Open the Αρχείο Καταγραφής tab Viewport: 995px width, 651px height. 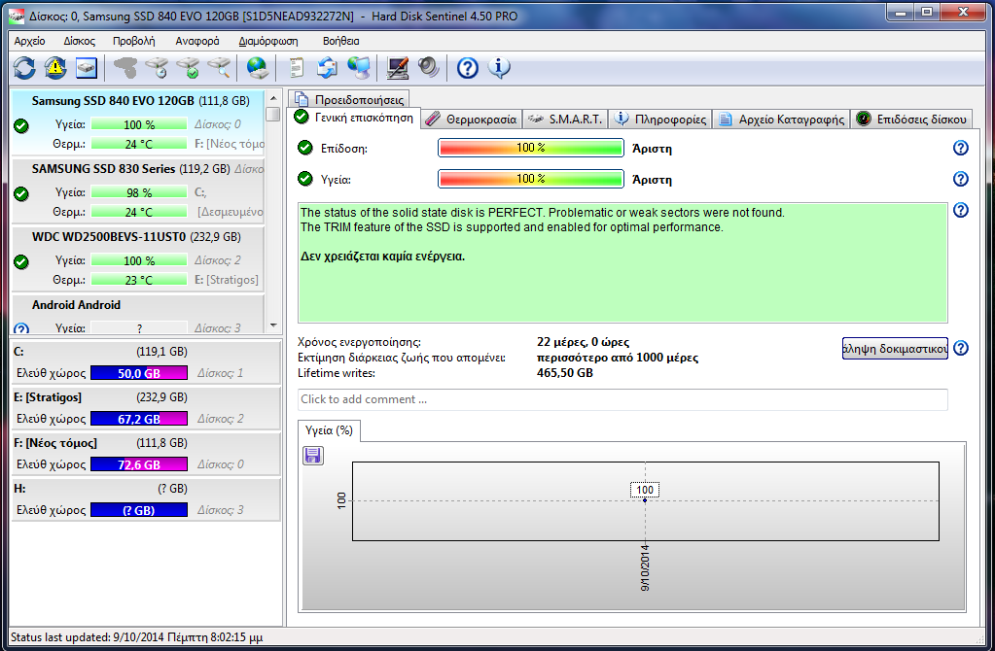pyautogui.click(x=782, y=120)
